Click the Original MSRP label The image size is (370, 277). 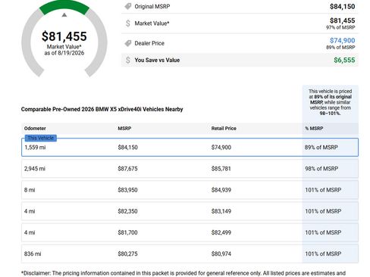click(x=152, y=7)
